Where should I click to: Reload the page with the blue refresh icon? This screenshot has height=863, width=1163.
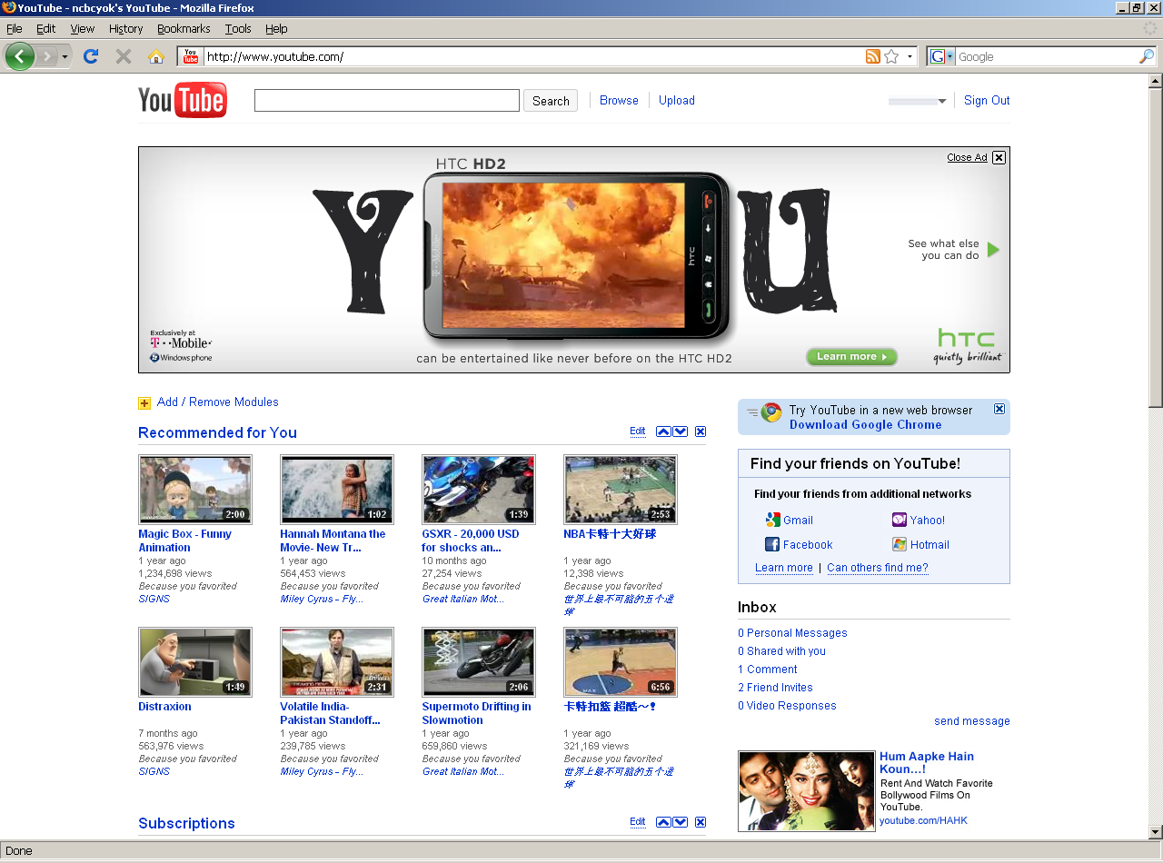pyautogui.click(x=91, y=56)
